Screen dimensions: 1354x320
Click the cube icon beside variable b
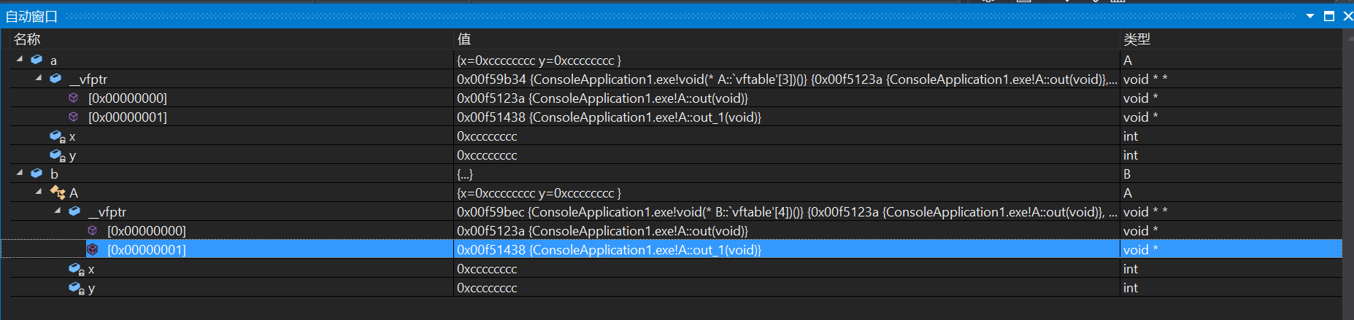point(36,173)
